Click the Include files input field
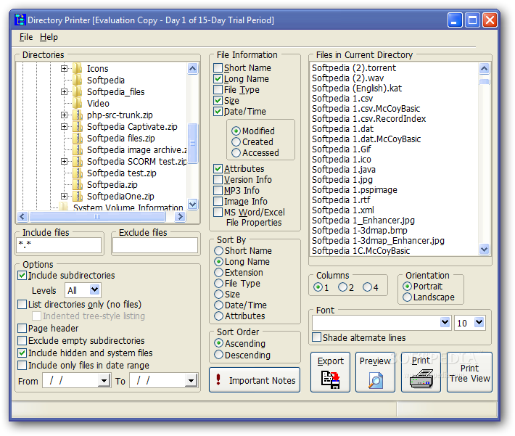This screenshot has height=436, width=515. [x=59, y=245]
